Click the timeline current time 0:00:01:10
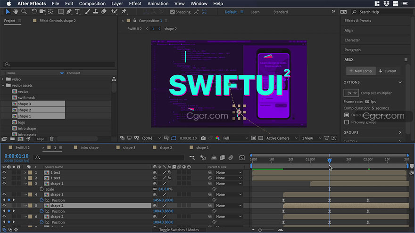 coord(17,156)
